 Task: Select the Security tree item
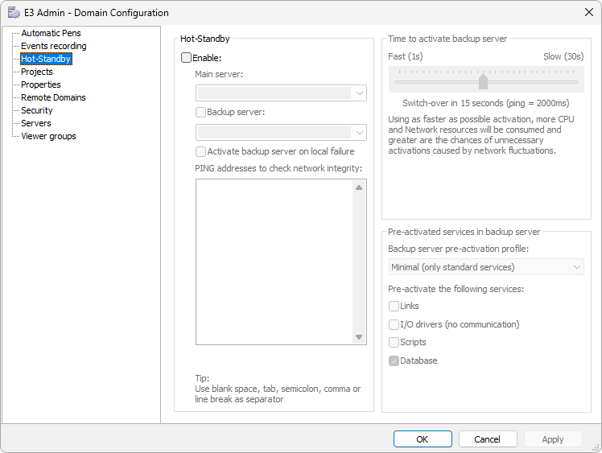click(x=37, y=110)
